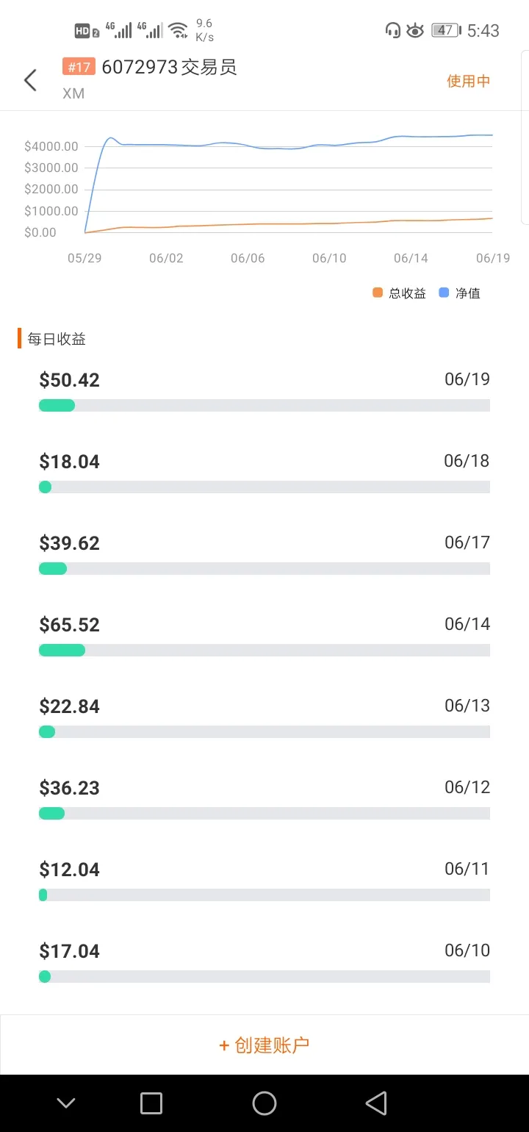Tap the battery indicator icon

(x=446, y=30)
